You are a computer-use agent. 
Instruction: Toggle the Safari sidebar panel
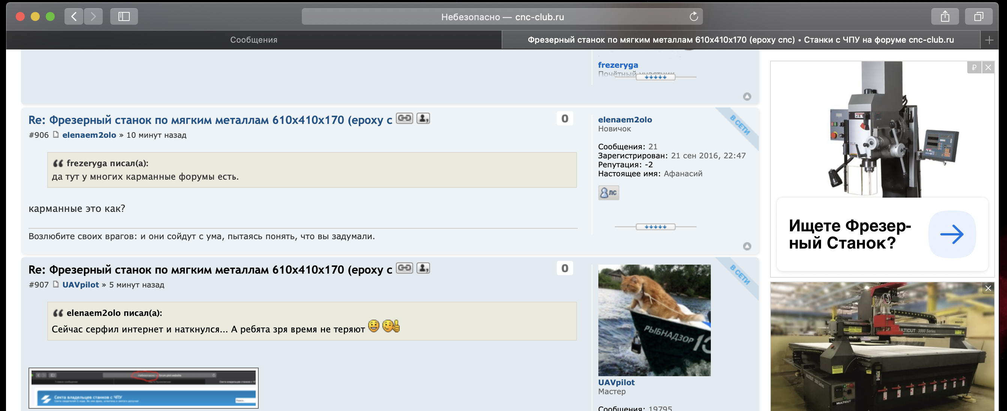click(x=124, y=16)
